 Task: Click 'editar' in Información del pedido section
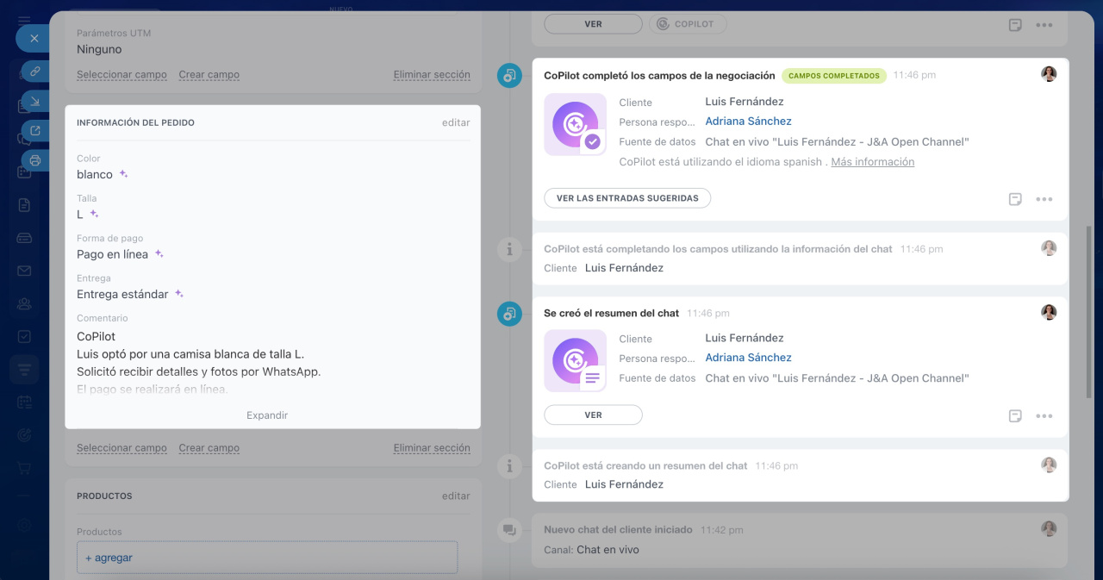(x=456, y=122)
